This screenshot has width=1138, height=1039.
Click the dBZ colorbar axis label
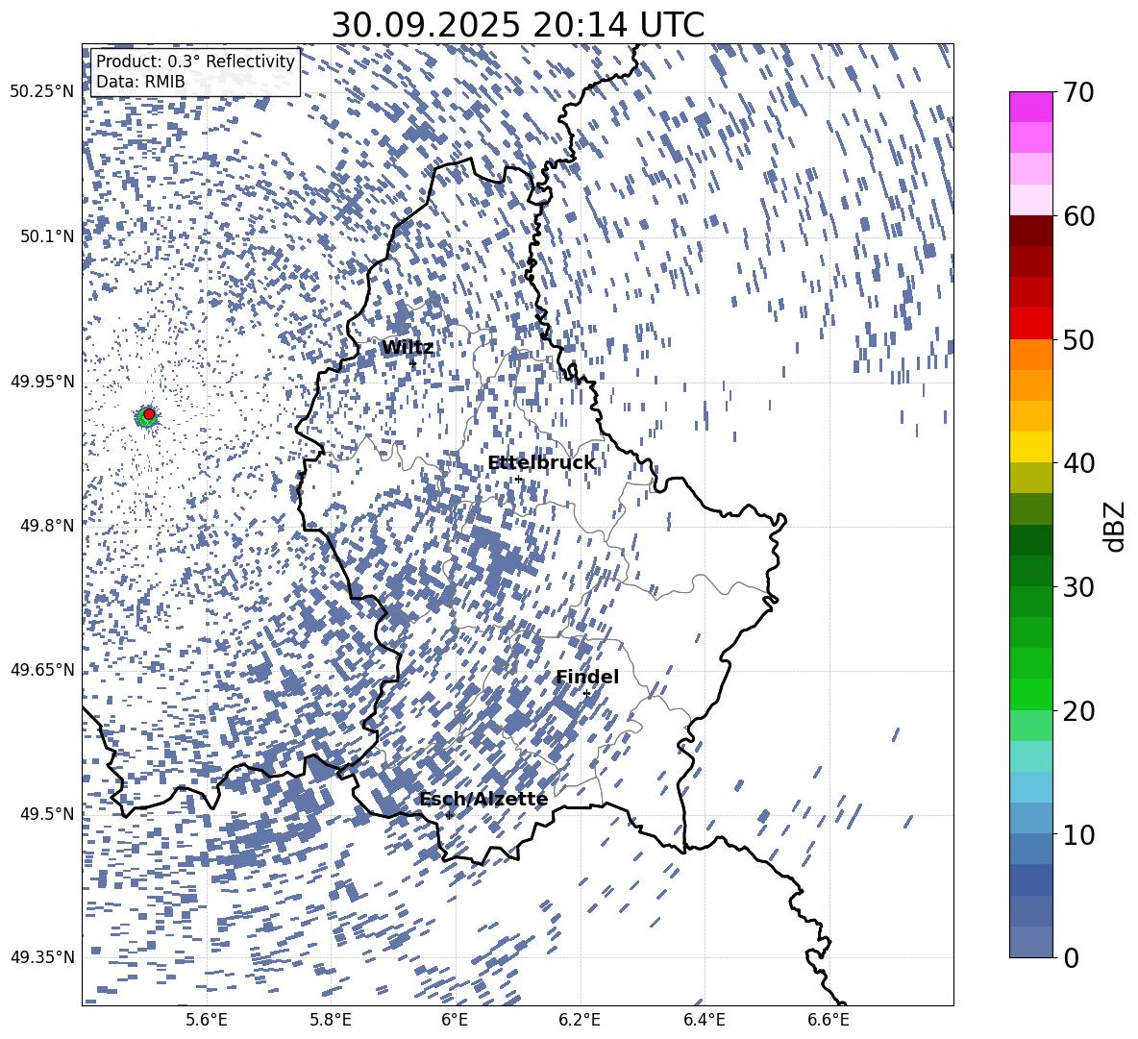click(1116, 526)
